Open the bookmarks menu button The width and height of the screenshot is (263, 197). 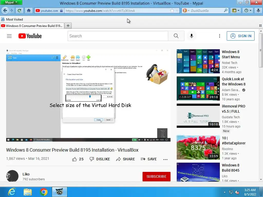pos(236,11)
